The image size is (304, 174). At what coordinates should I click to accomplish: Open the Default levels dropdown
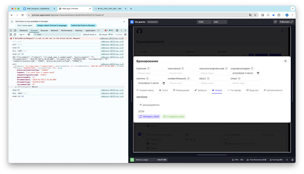point(89,34)
